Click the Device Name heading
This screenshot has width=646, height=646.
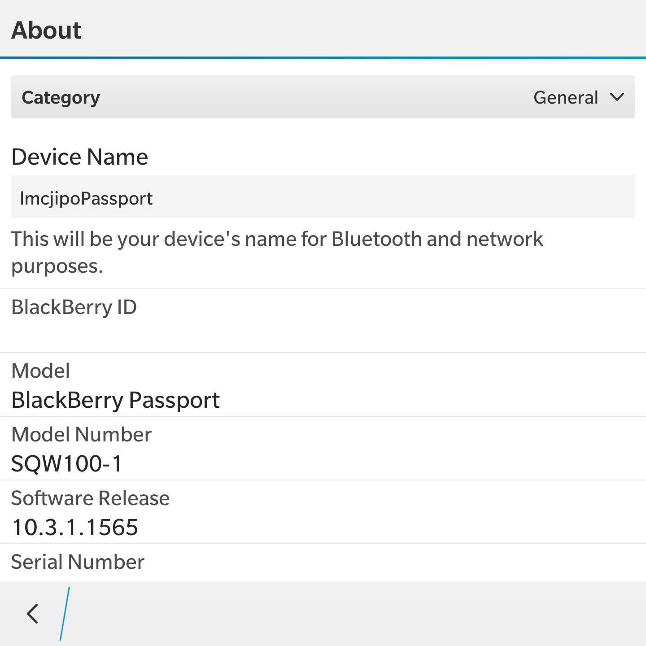[80, 157]
